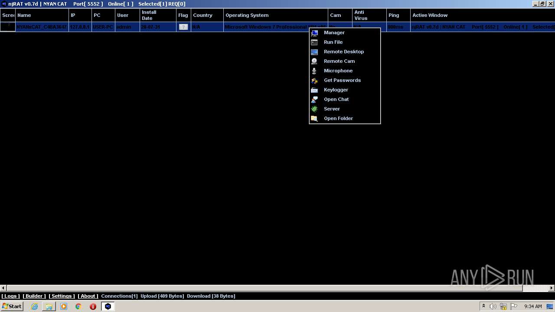Select Microphone menu entry
This screenshot has width=555, height=312.
[345, 71]
